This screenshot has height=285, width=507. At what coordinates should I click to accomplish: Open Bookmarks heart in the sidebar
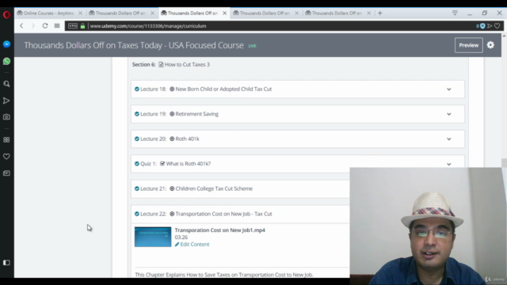(x=6, y=157)
